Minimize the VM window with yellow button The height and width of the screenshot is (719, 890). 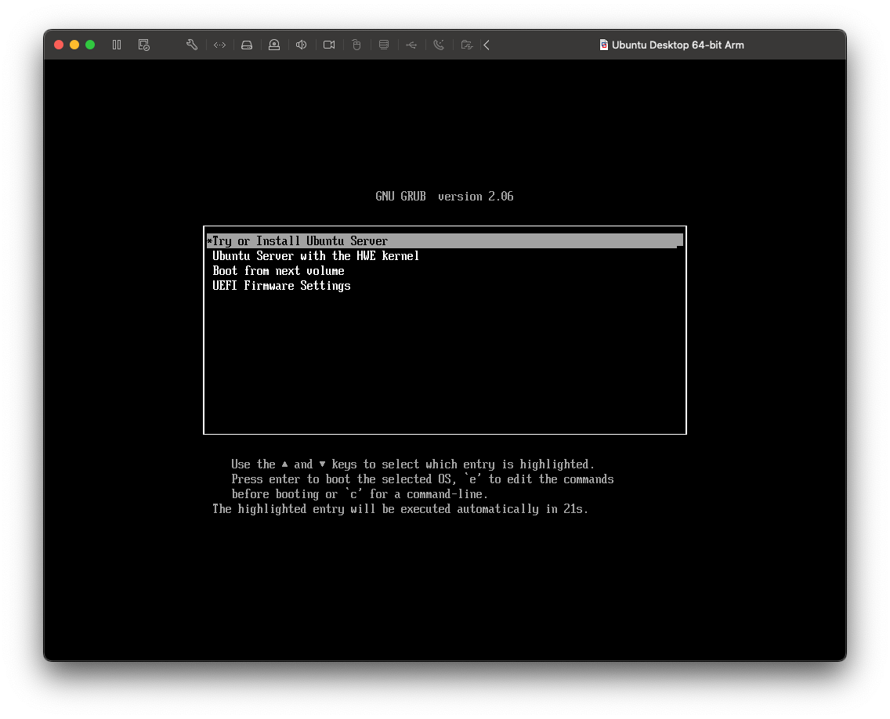74,45
